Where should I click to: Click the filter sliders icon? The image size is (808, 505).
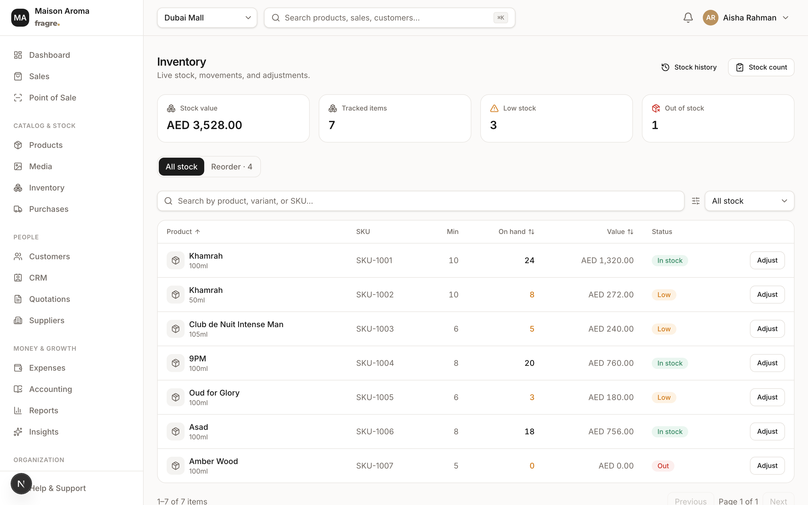pos(695,201)
